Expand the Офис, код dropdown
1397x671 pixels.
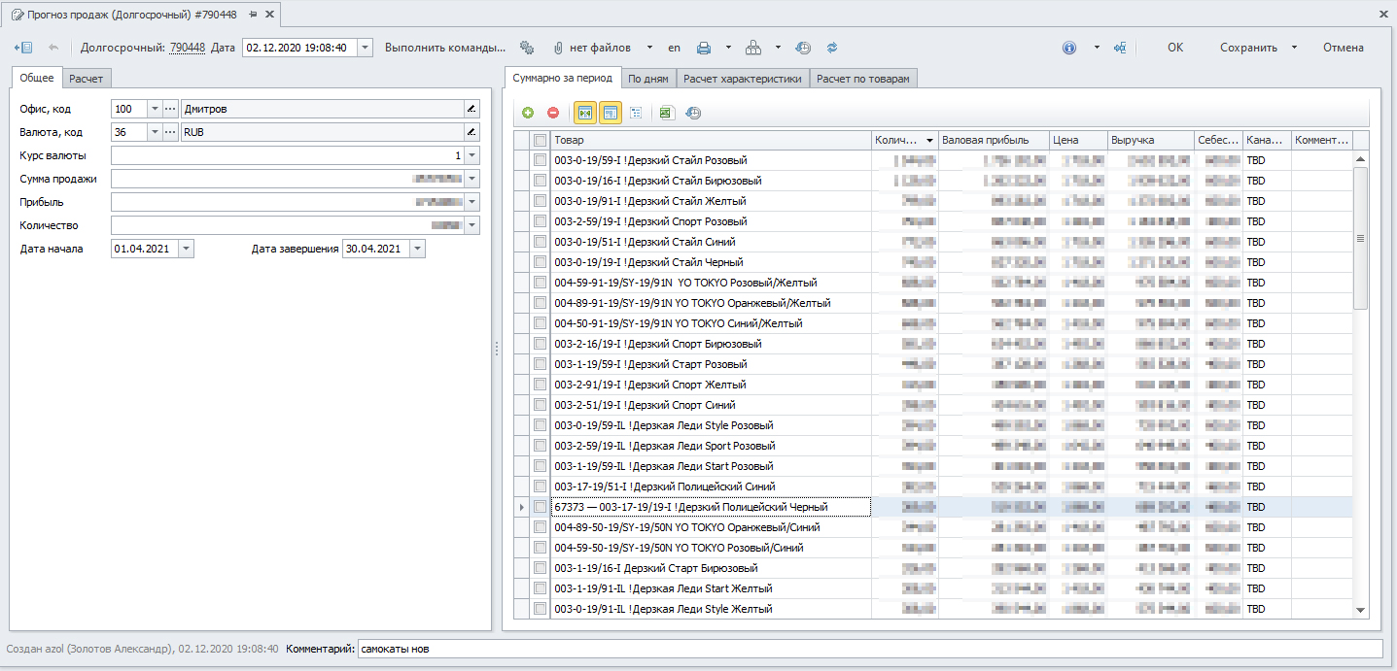coord(154,109)
